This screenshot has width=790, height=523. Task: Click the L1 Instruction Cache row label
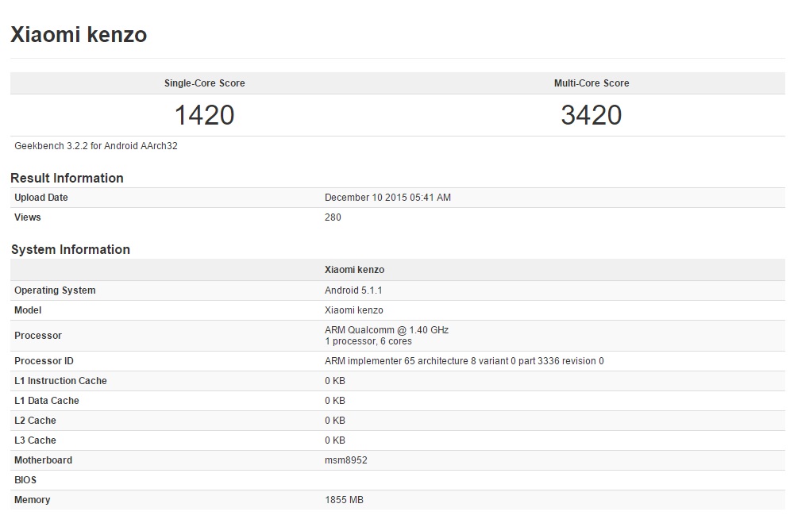pos(60,381)
